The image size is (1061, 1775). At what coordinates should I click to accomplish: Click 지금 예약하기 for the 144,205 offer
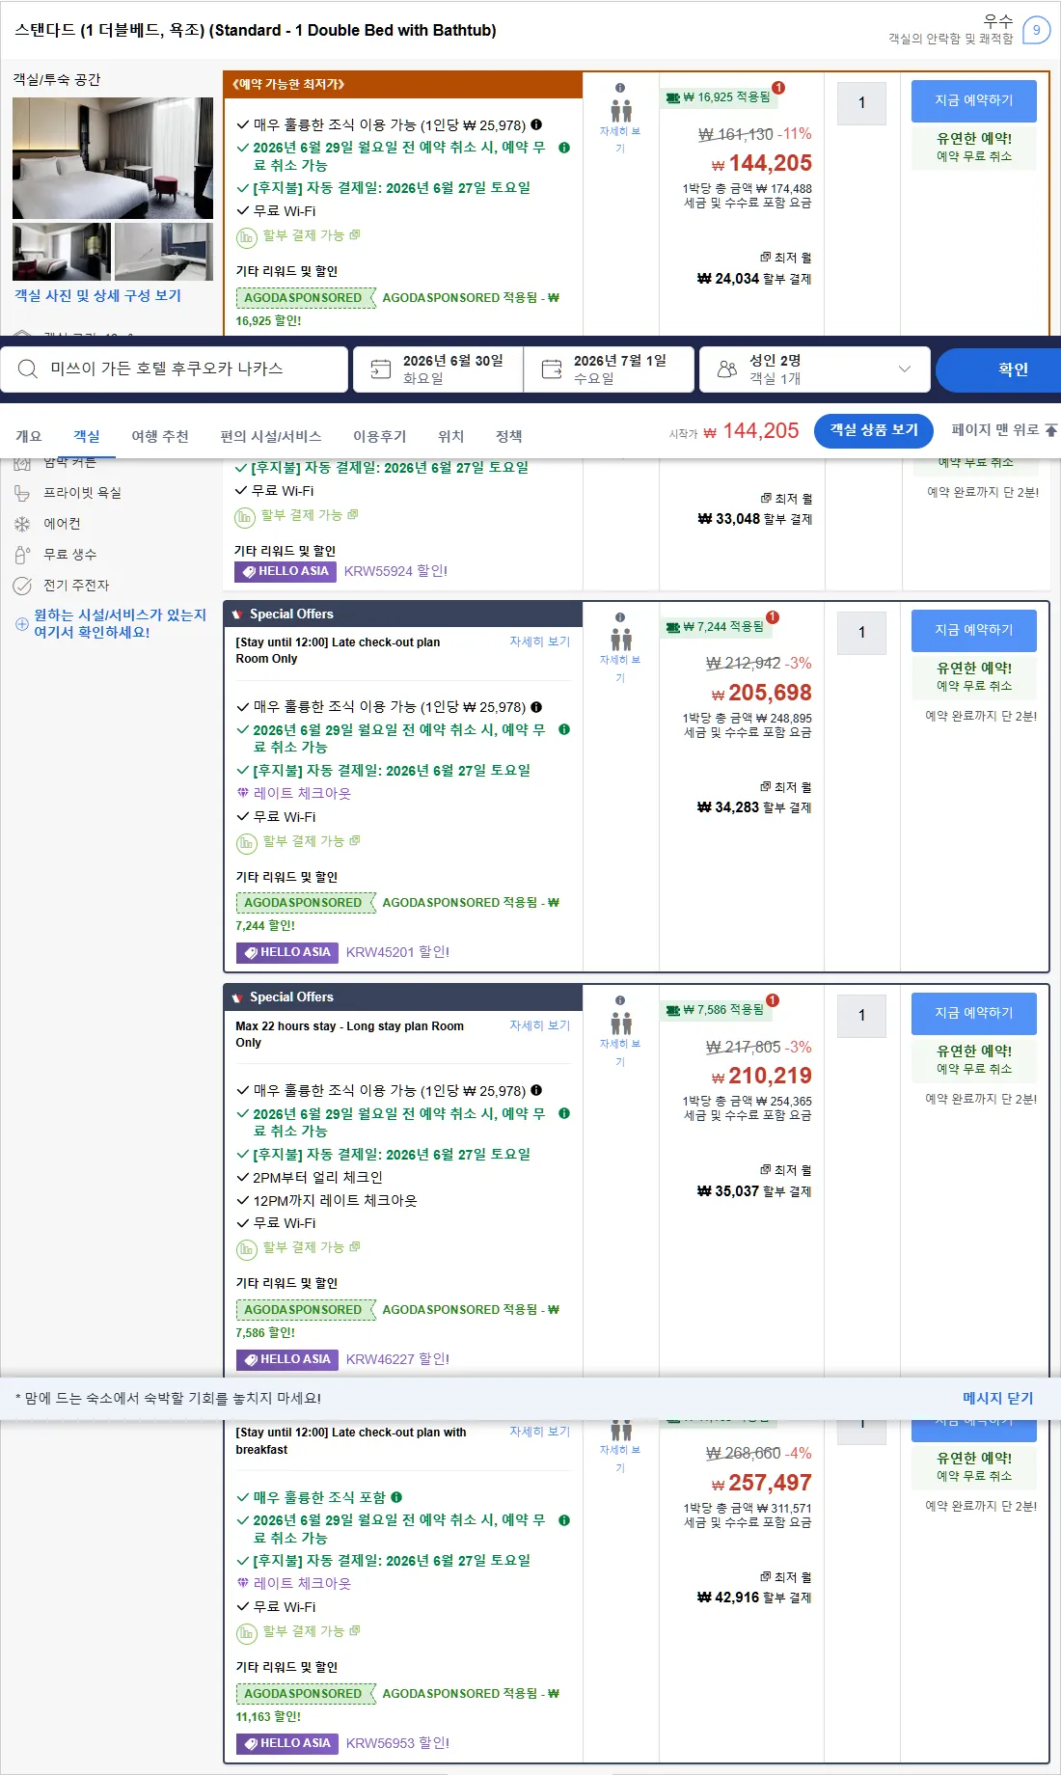point(974,100)
